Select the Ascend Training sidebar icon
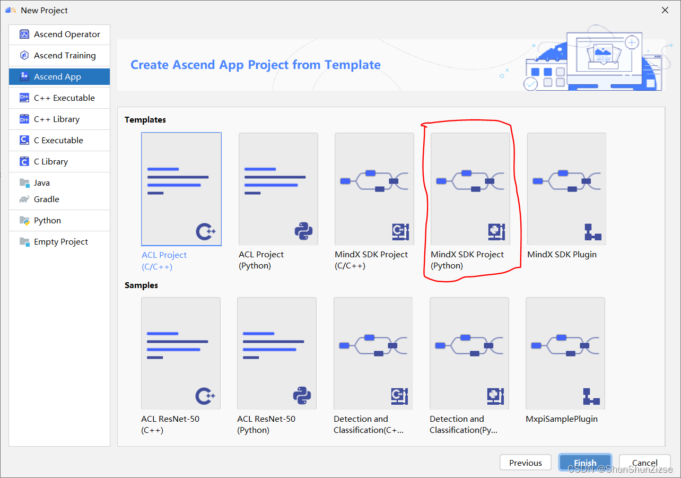This screenshot has height=478, width=681. [x=24, y=56]
